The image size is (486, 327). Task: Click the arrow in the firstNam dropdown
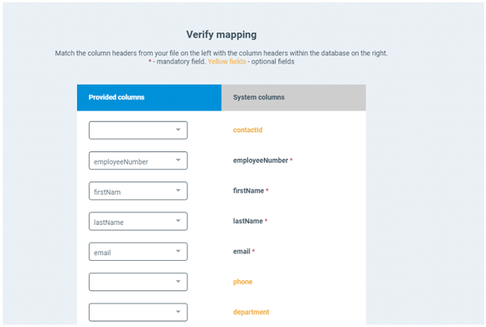pyautogui.click(x=178, y=191)
